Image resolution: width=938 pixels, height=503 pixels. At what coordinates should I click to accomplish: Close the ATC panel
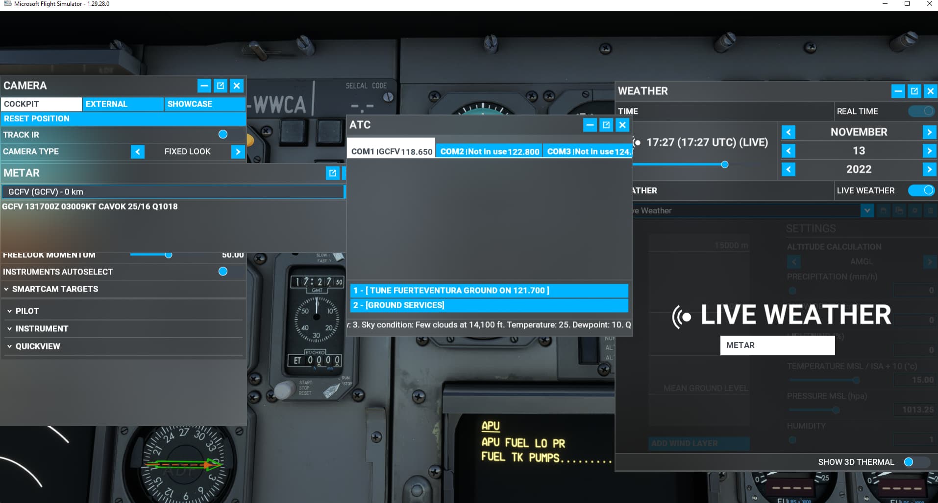[x=622, y=125]
